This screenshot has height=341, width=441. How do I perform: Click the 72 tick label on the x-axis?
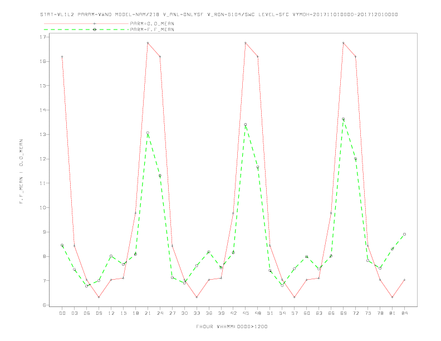tap(355, 313)
